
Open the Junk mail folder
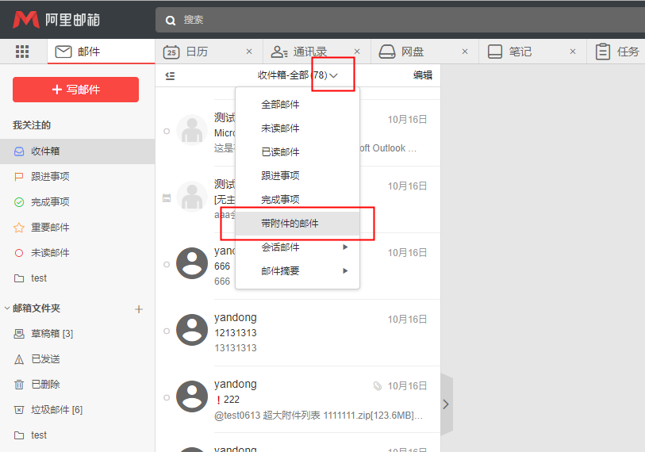click(x=56, y=410)
